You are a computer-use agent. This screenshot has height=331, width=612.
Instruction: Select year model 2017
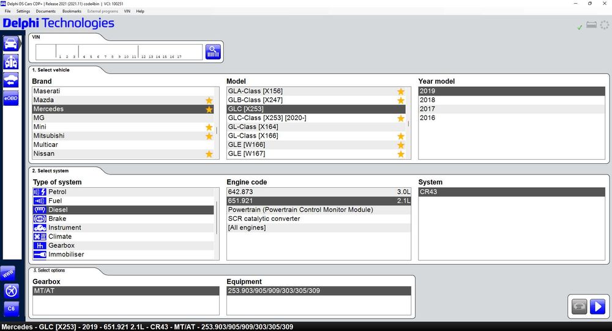click(512, 109)
